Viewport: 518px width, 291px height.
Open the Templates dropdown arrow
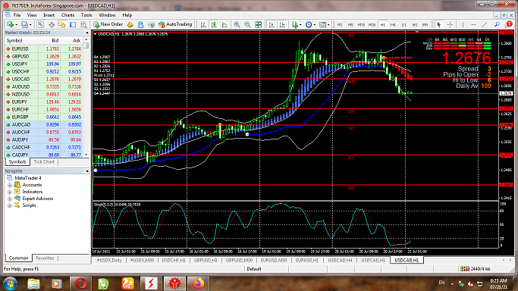[328, 25]
